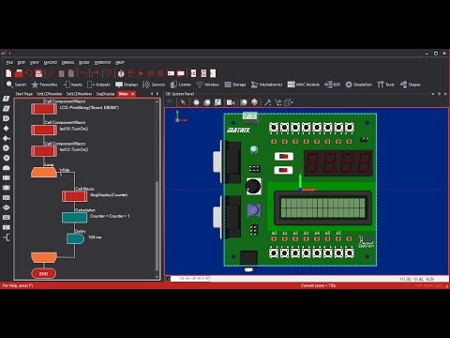The width and height of the screenshot is (450, 338).
Task: Click the push switch beneath the A0 LED
Action: point(274,253)
